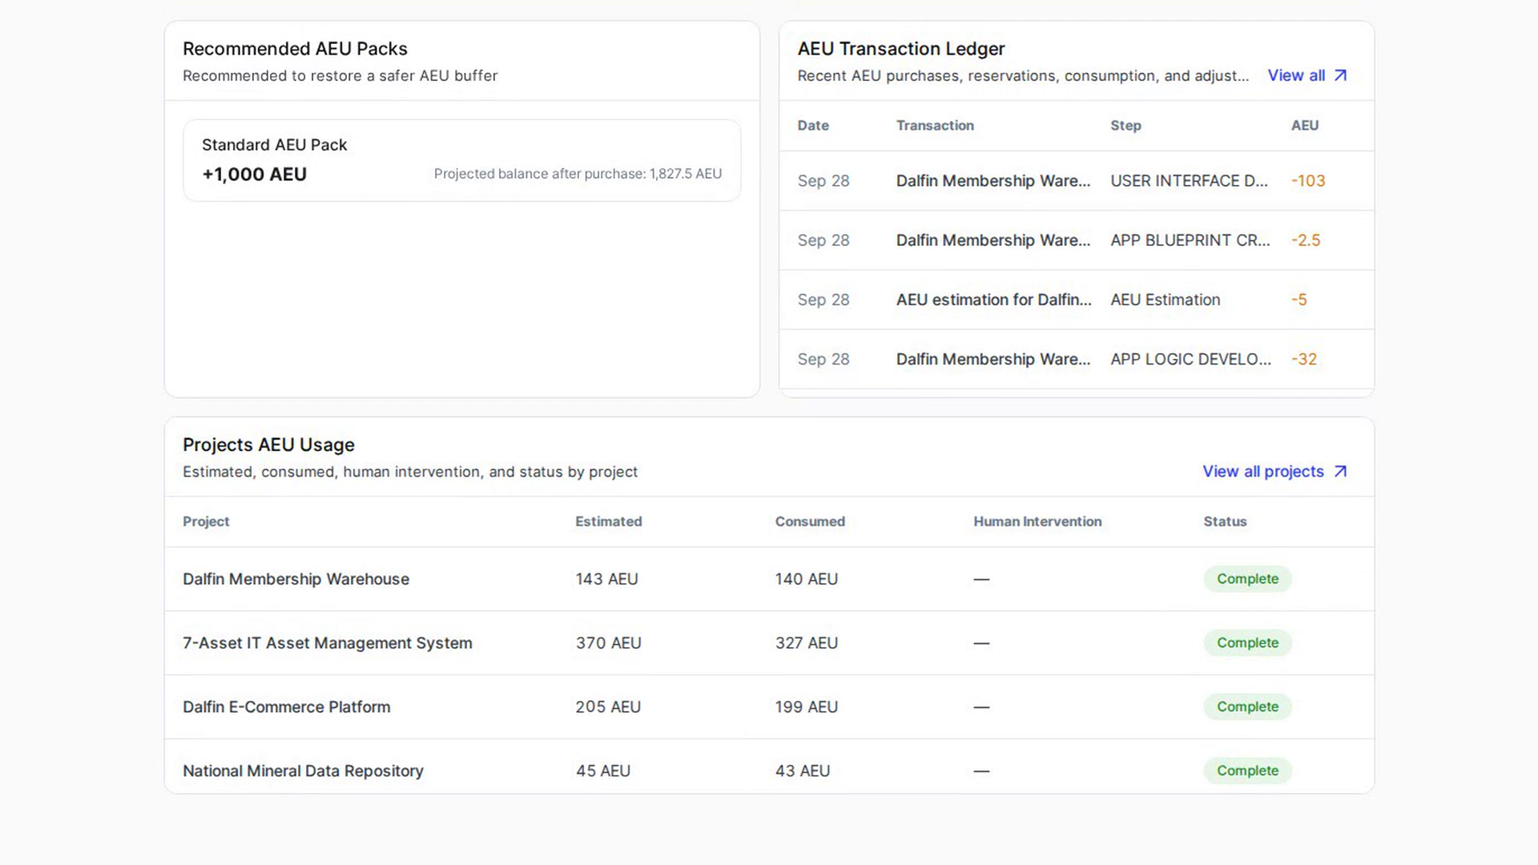Viewport: 1538px width, 865px height.
Task: Select the APP LOGIC DEVELO... ledger step
Action: [1190, 360]
